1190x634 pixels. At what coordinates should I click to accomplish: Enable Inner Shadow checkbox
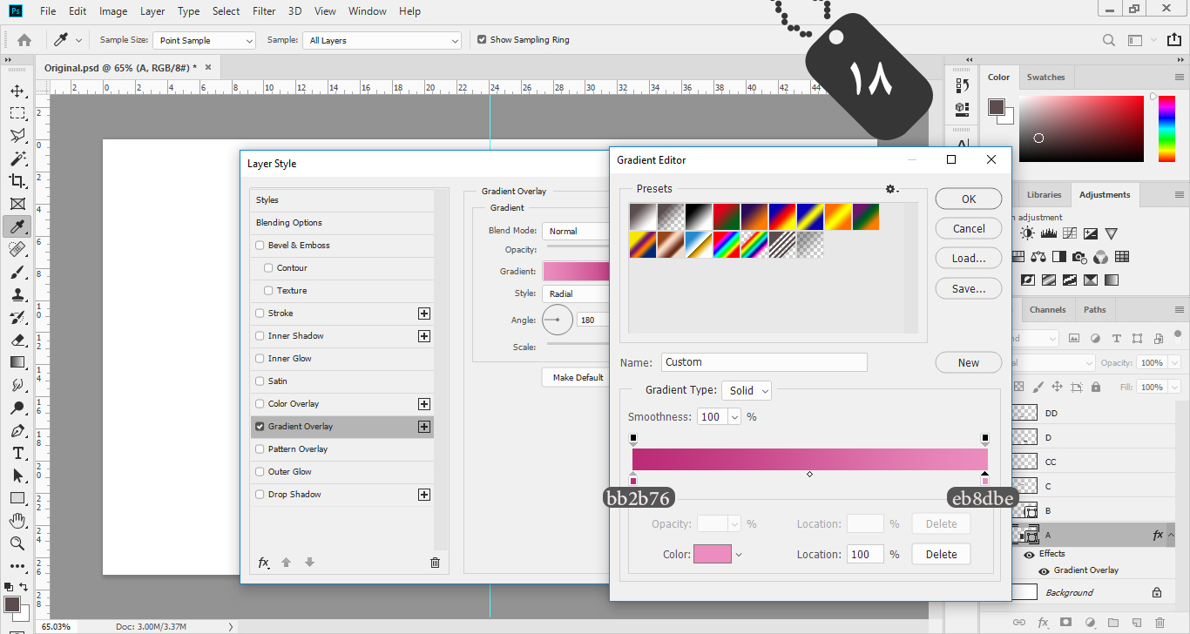point(260,336)
